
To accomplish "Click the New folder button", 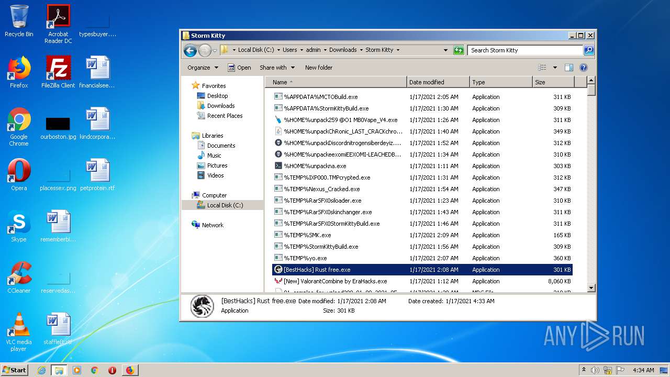I will [x=319, y=68].
